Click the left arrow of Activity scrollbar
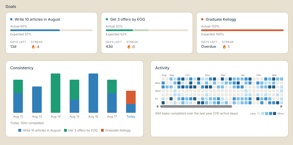The height and width of the screenshot is (145, 293). point(157,106)
